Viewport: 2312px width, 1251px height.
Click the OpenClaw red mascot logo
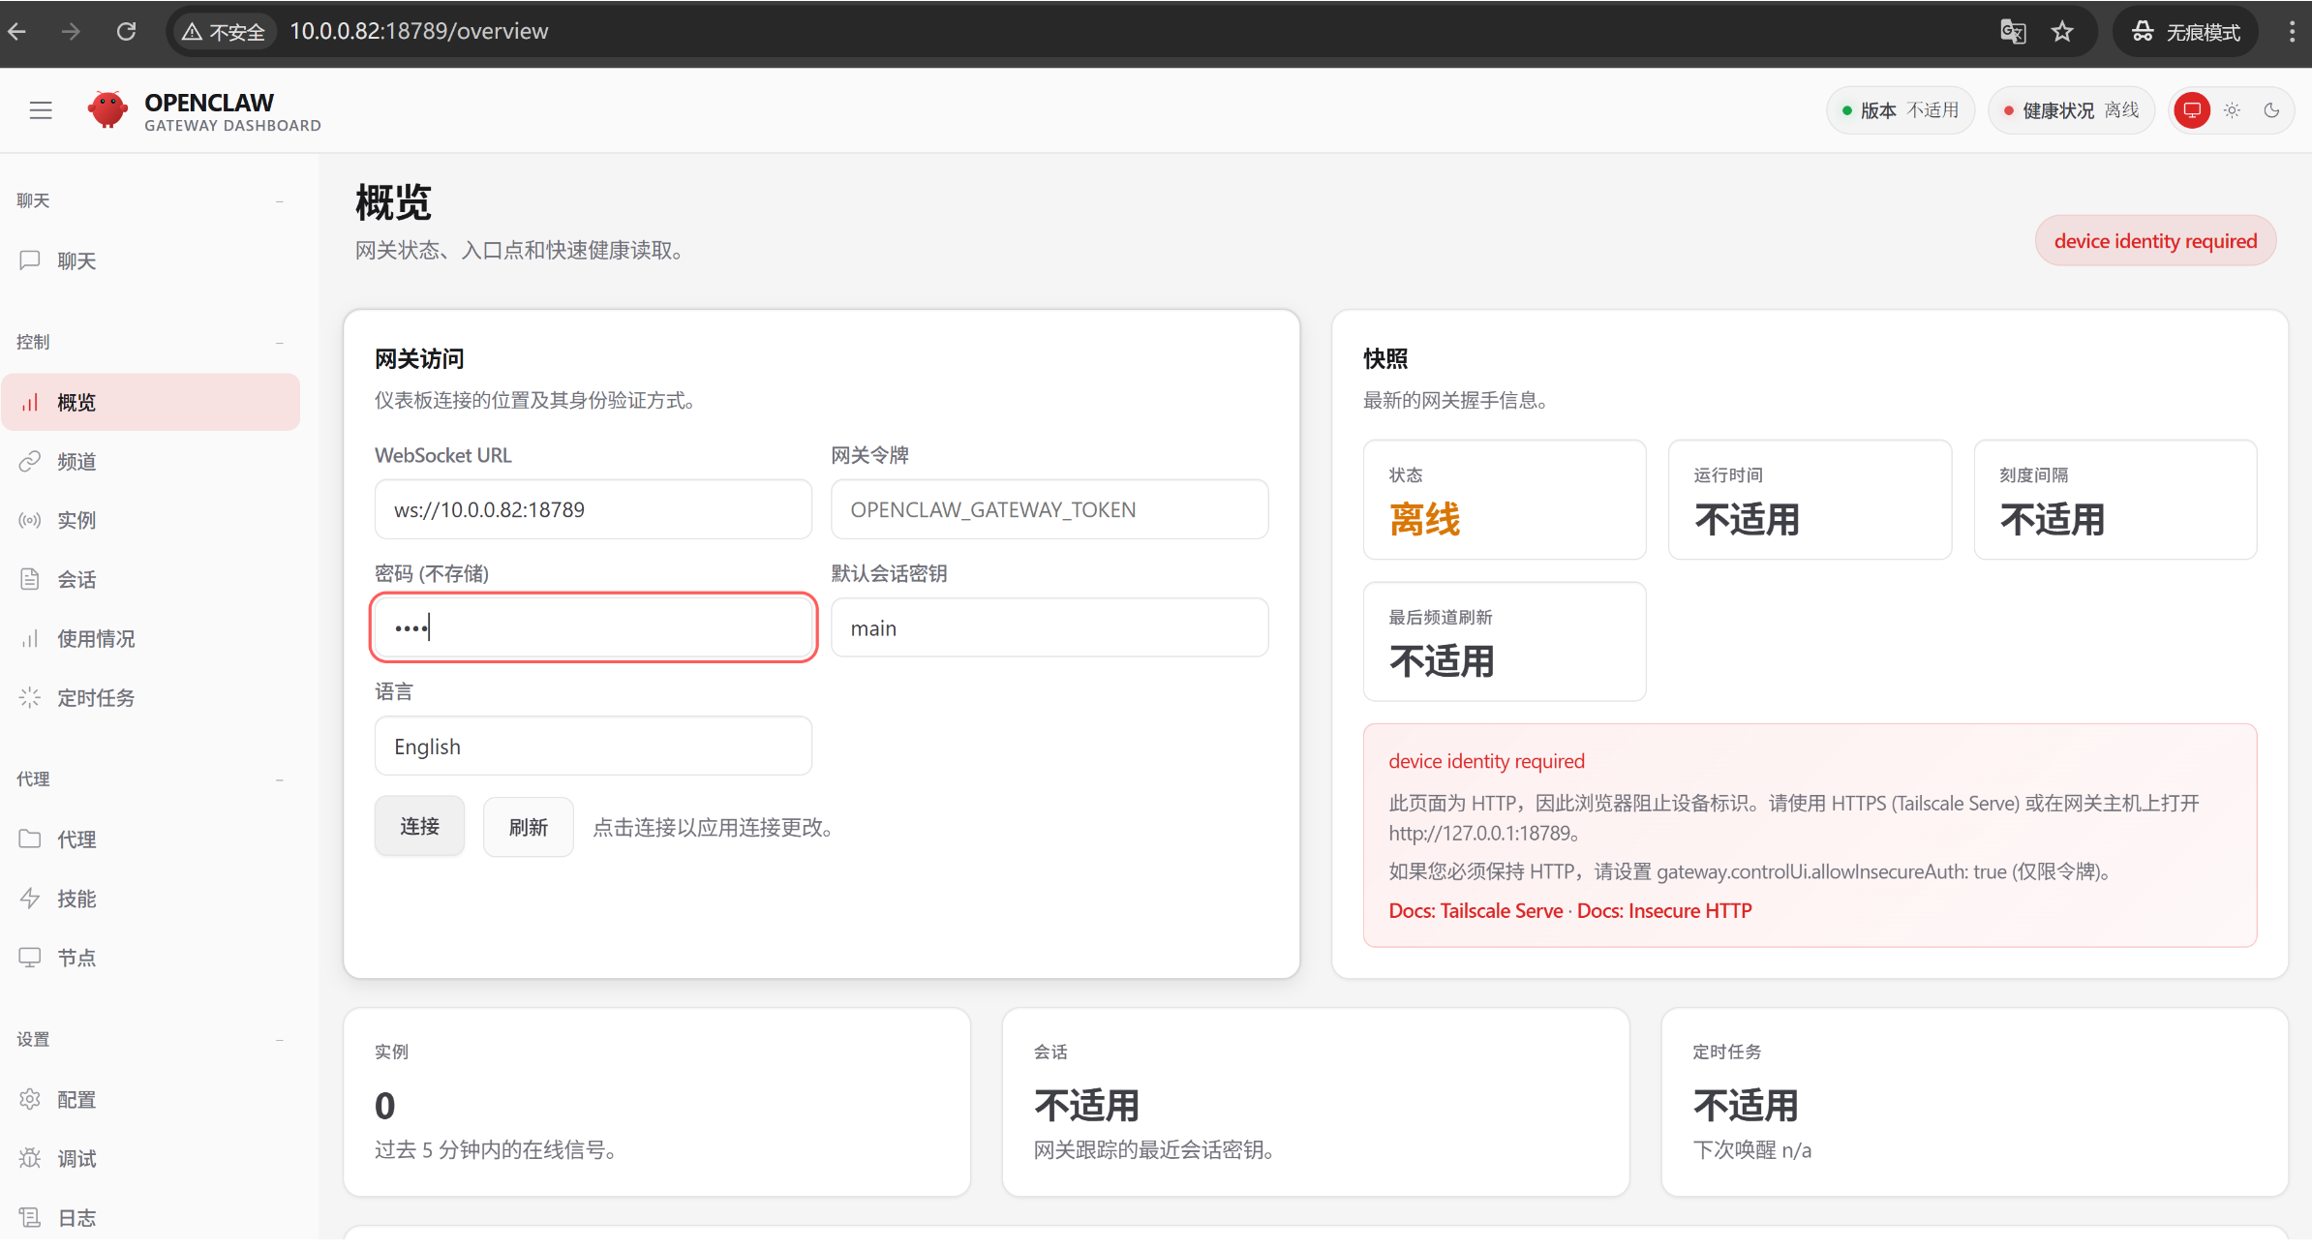tap(107, 110)
